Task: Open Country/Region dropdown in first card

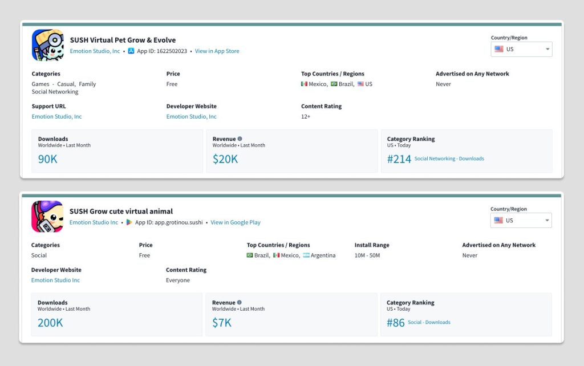Action: pyautogui.click(x=521, y=49)
